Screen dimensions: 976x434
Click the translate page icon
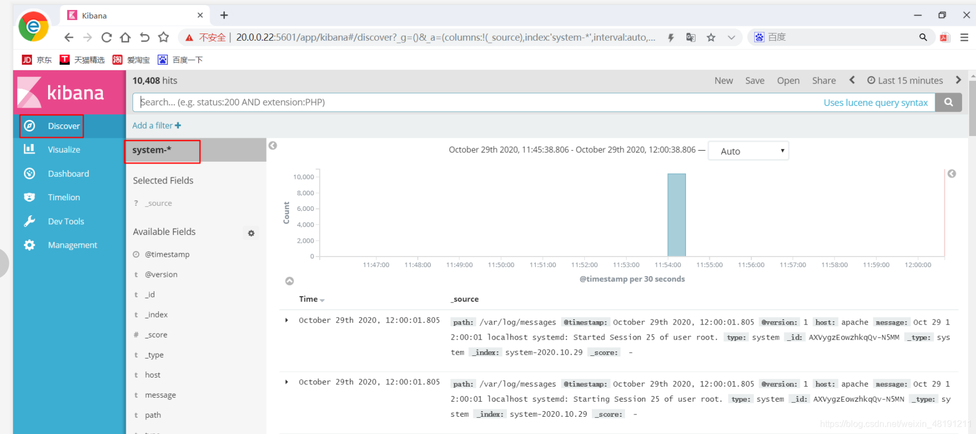(x=691, y=37)
